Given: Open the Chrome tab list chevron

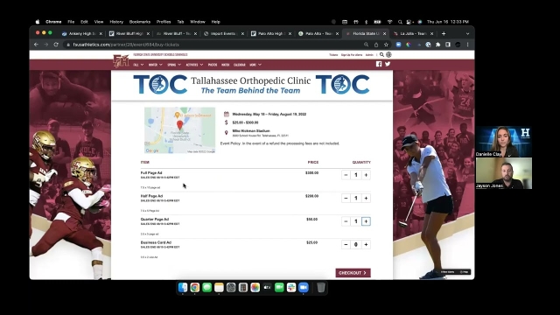Looking at the screenshot, I should [x=467, y=33].
